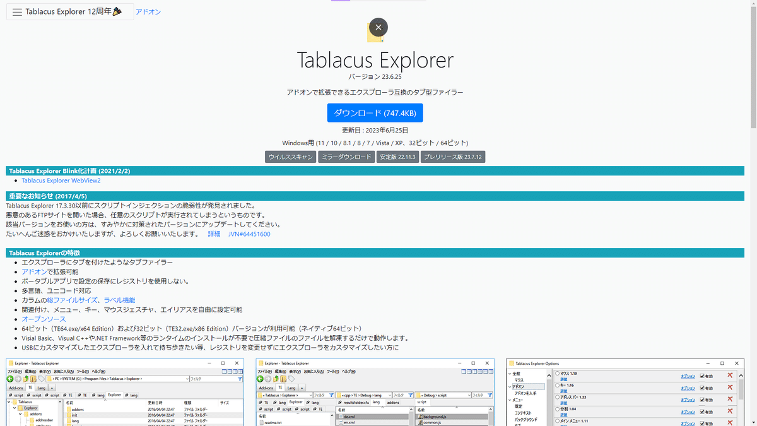This screenshot has height=426, width=757.
Task: Follow the 詳細 link in the notice
Action: point(214,234)
